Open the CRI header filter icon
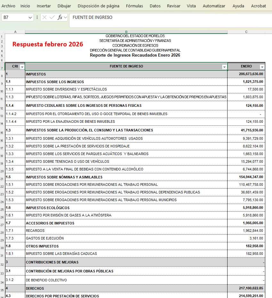 [22, 67]
